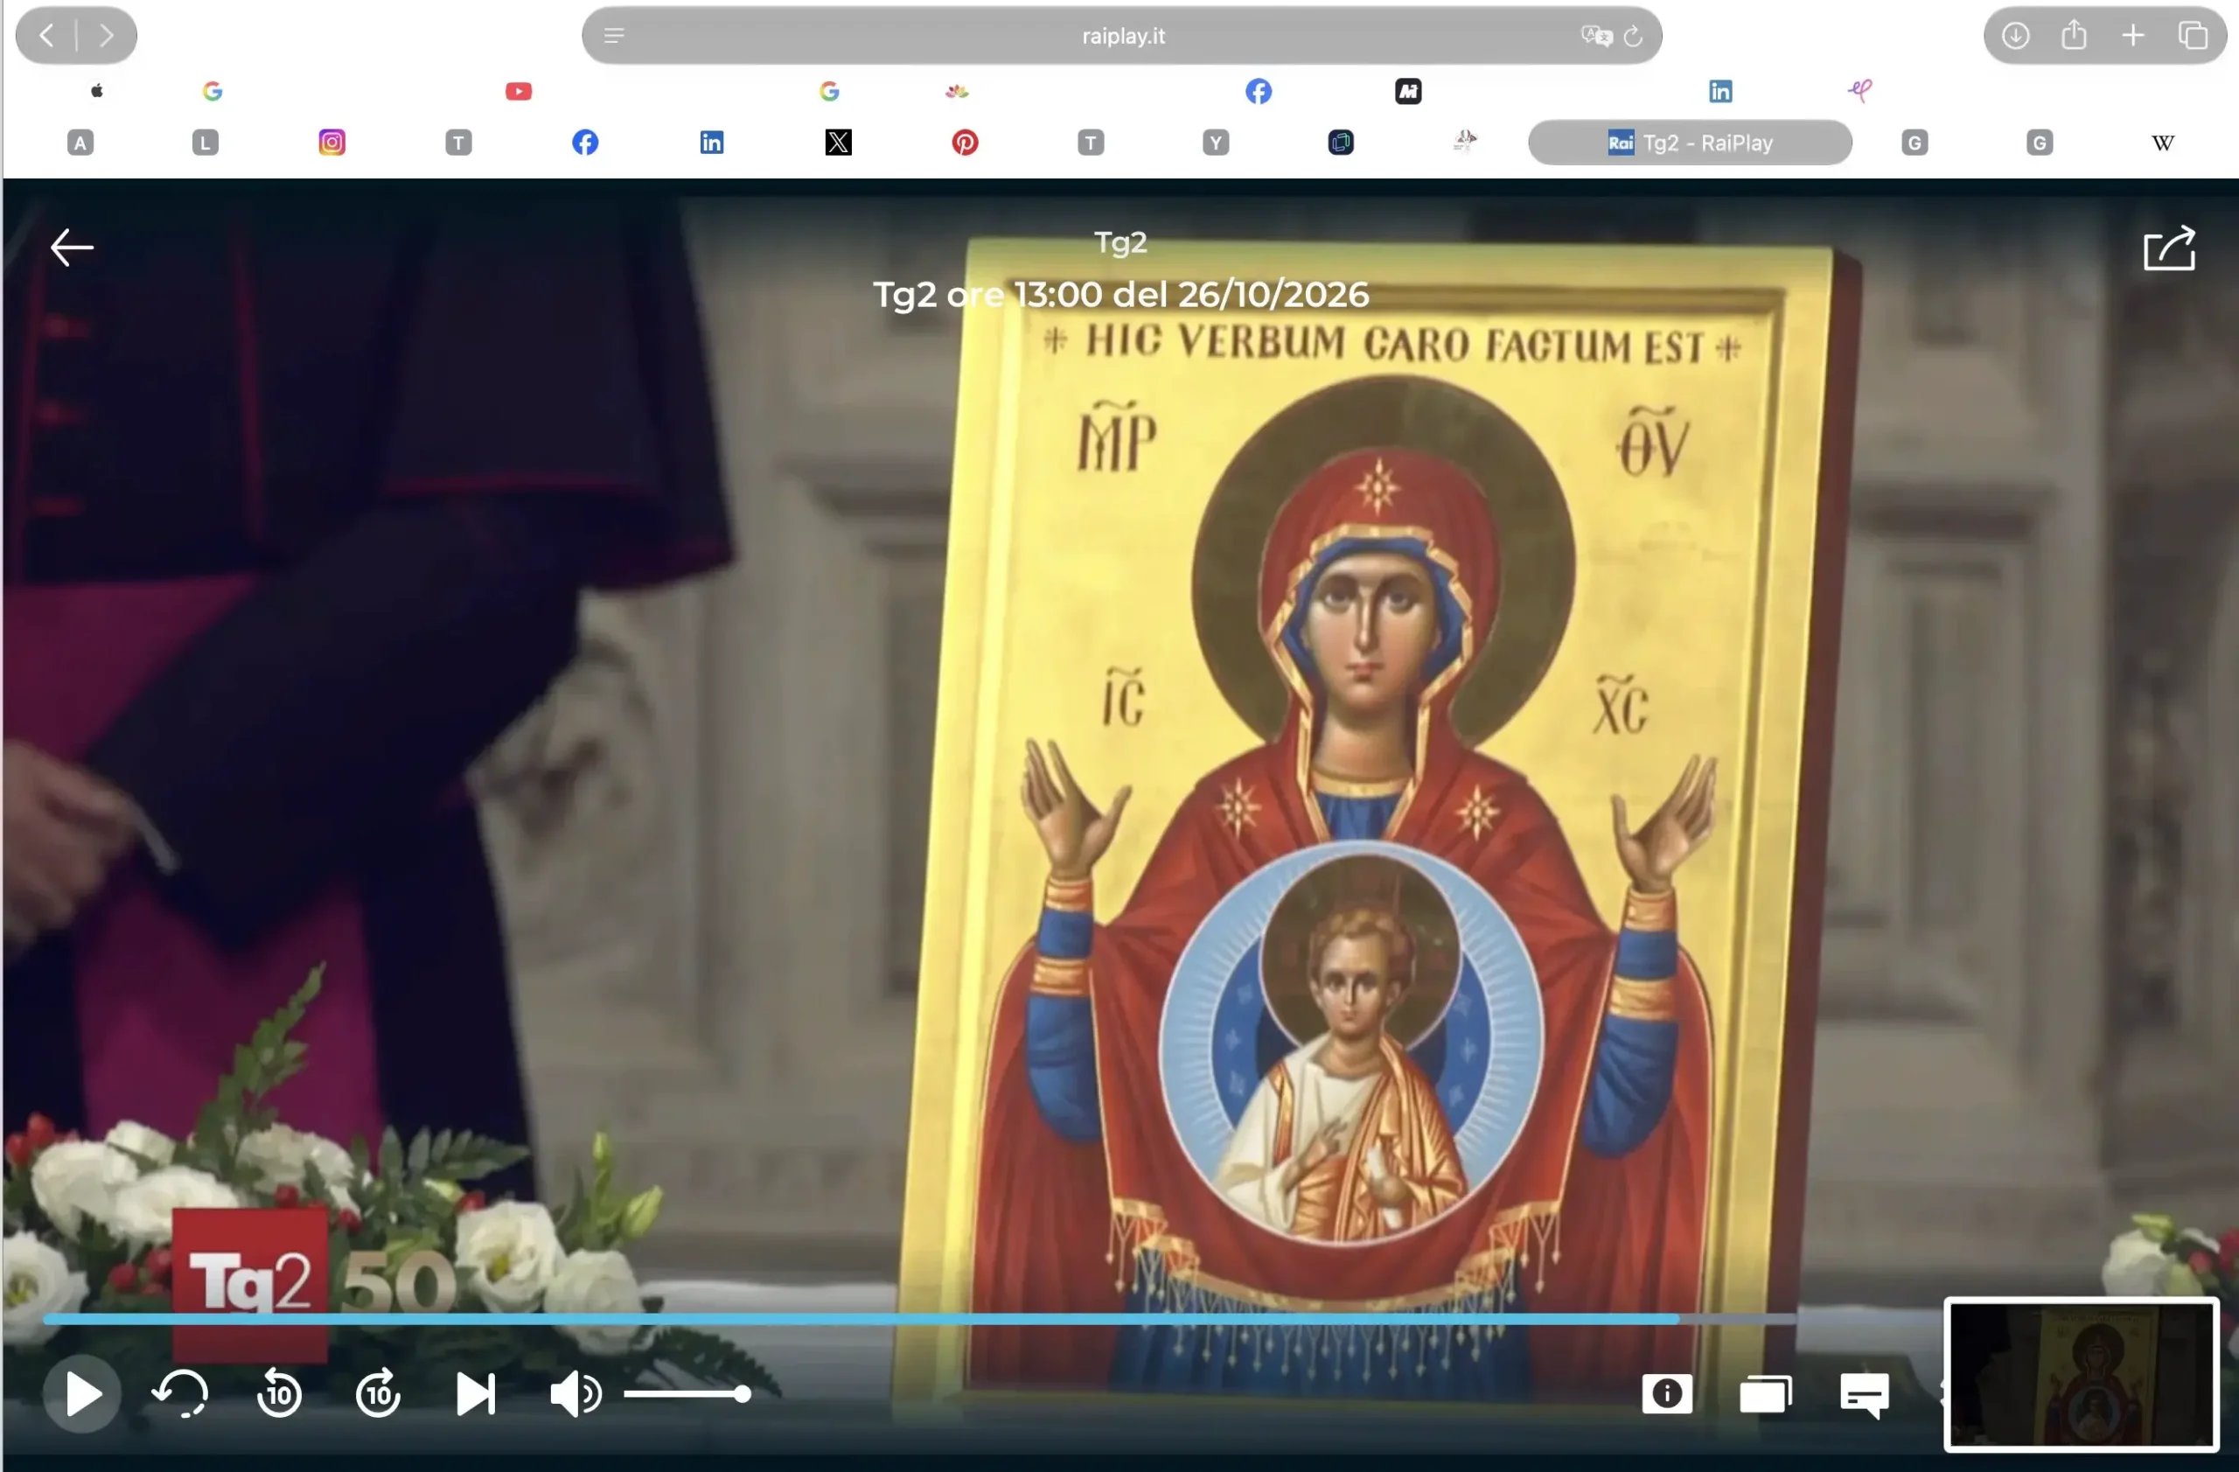Switch to the tab labeled Y
This screenshot has width=2239, height=1472.
click(x=1216, y=142)
